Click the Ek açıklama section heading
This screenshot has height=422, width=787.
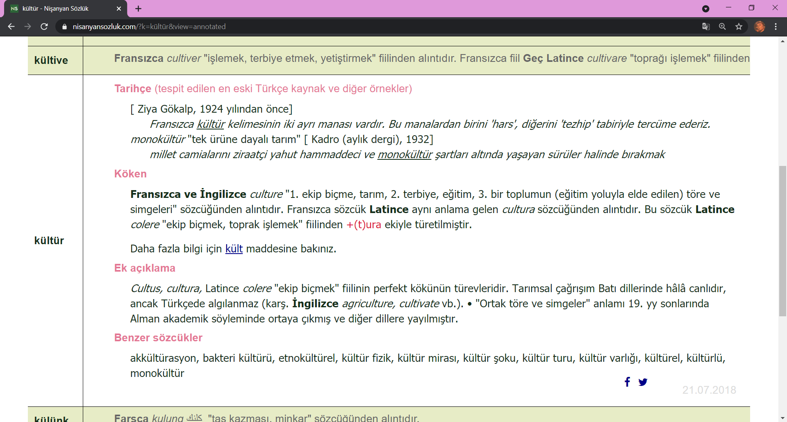(145, 268)
